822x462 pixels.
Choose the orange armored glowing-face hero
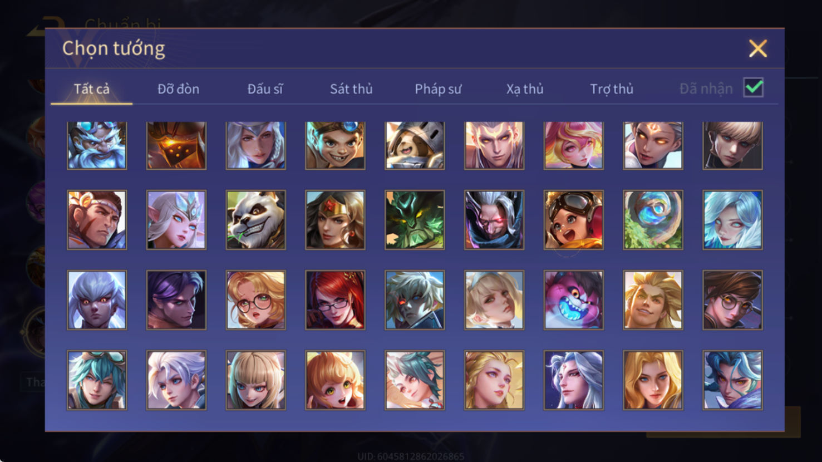click(x=176, y=145)
